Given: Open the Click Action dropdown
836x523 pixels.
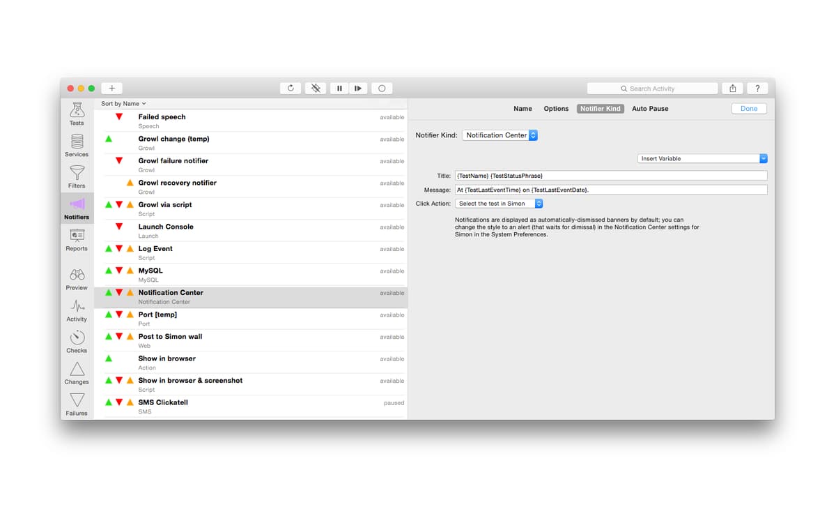Looking at the screenshot, I should (x=499, y=204).
